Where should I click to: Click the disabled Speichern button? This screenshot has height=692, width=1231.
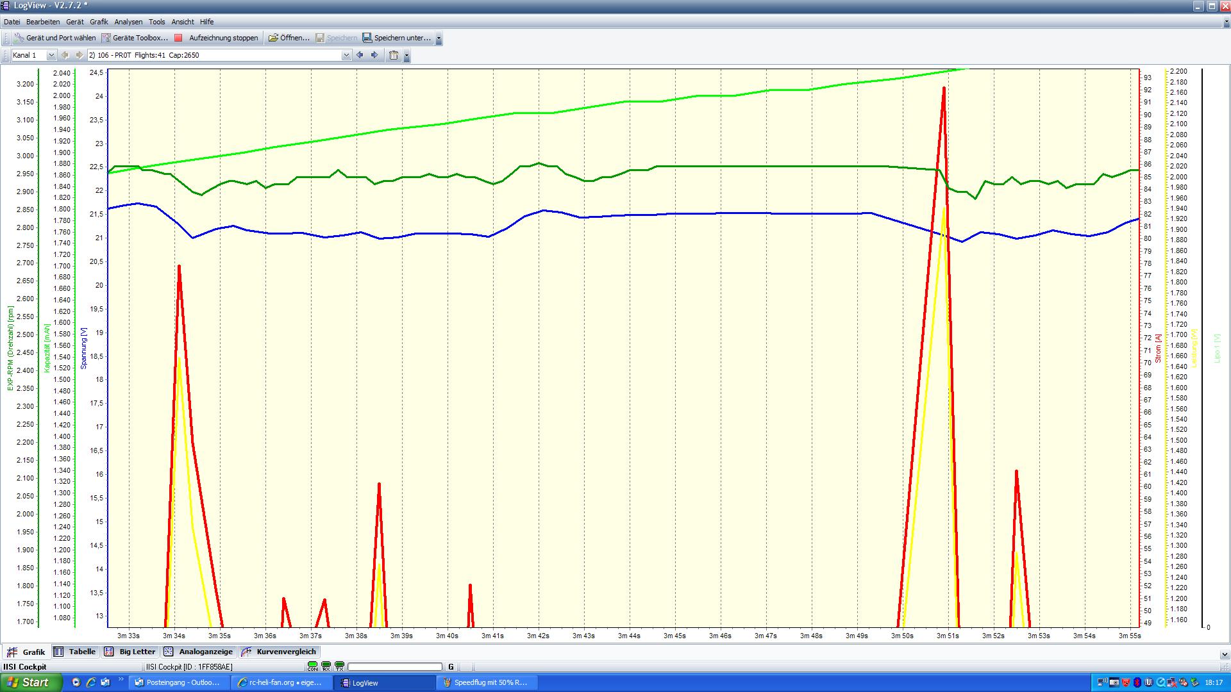(337, 38)
